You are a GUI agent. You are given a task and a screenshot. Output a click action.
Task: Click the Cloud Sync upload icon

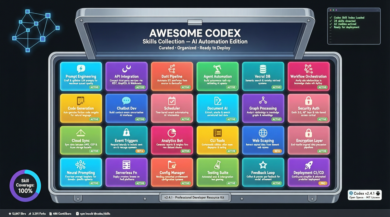click(81, 132)
